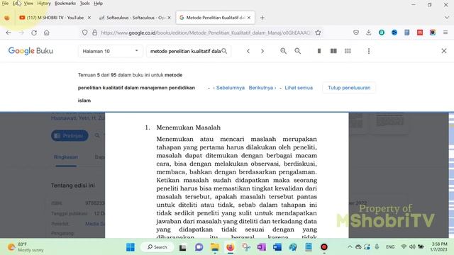Go back to previous page
Viewport: 454px width, 255px height.
[x=9, y=33]
